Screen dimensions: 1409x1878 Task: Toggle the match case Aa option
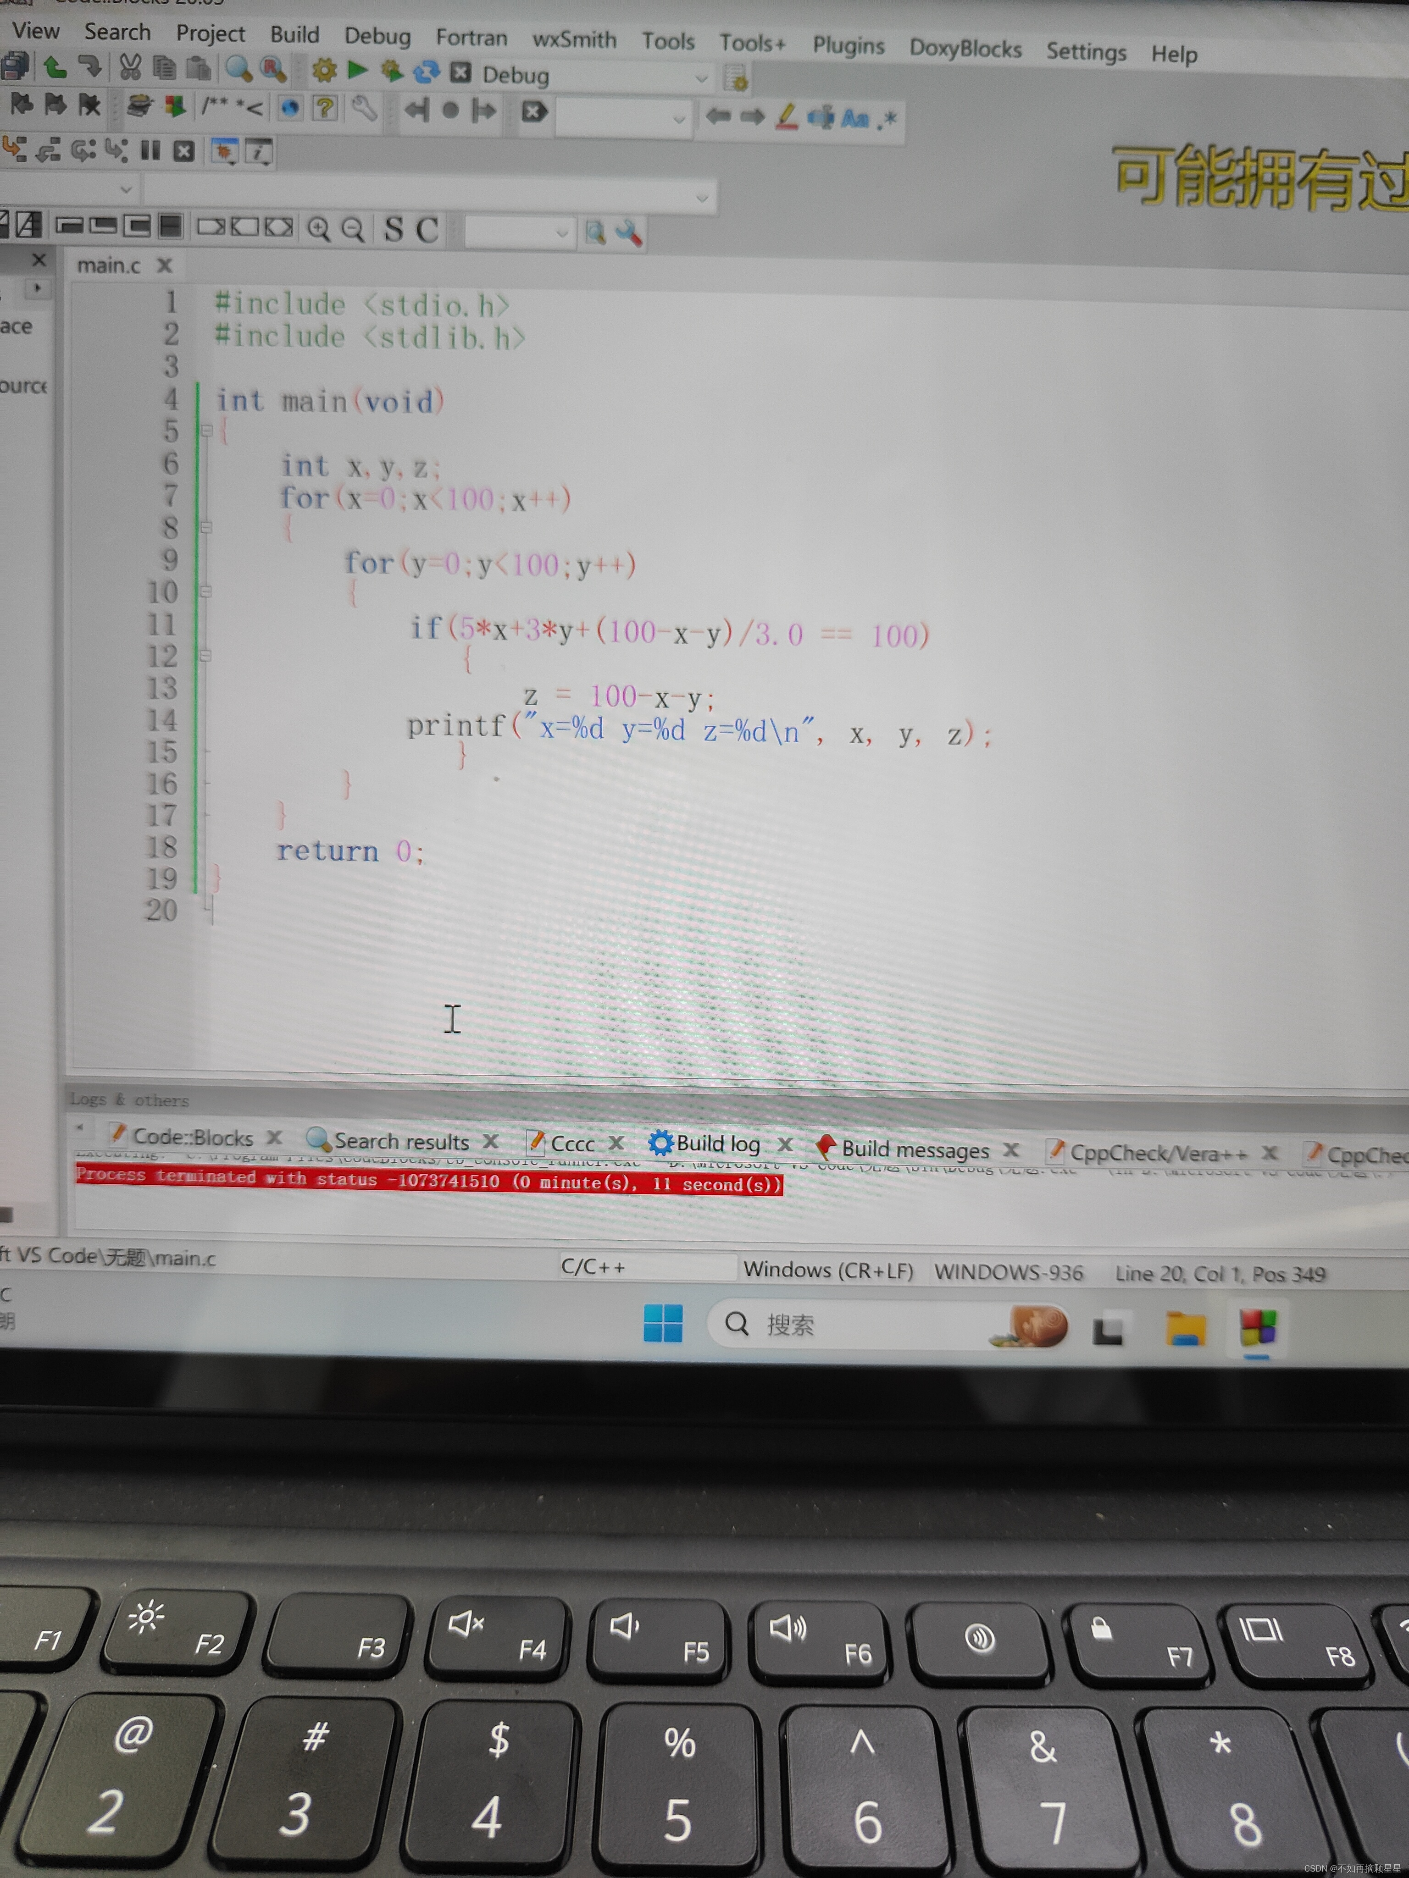854,118
